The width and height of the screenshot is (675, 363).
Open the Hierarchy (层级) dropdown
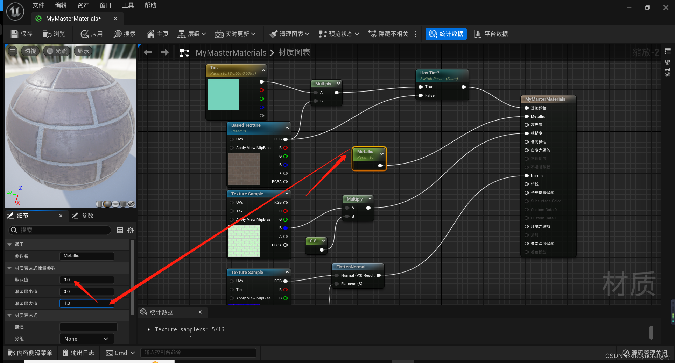192,34
